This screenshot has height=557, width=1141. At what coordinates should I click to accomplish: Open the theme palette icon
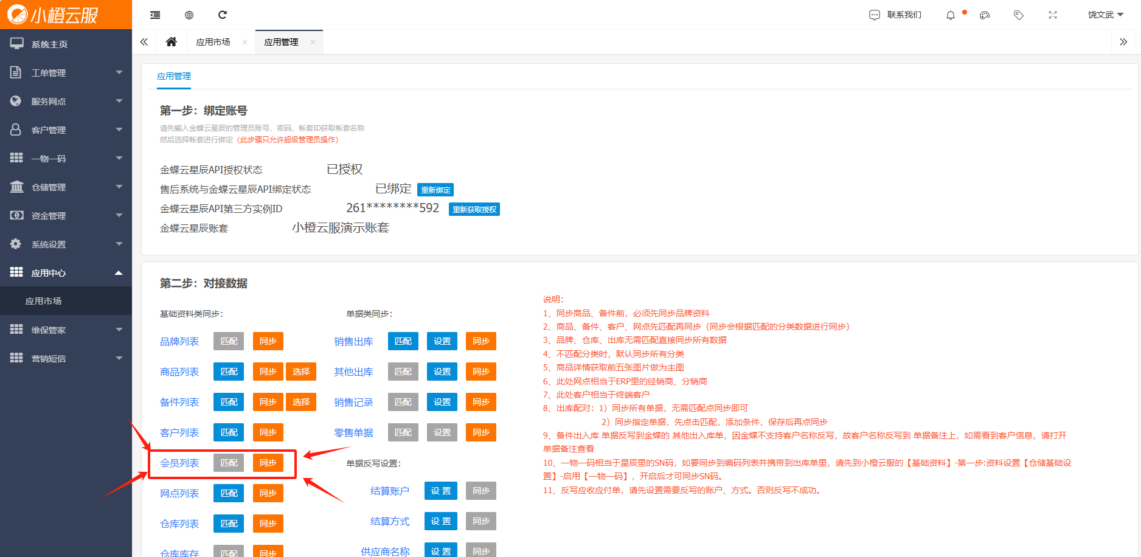(x=985, y=15)
